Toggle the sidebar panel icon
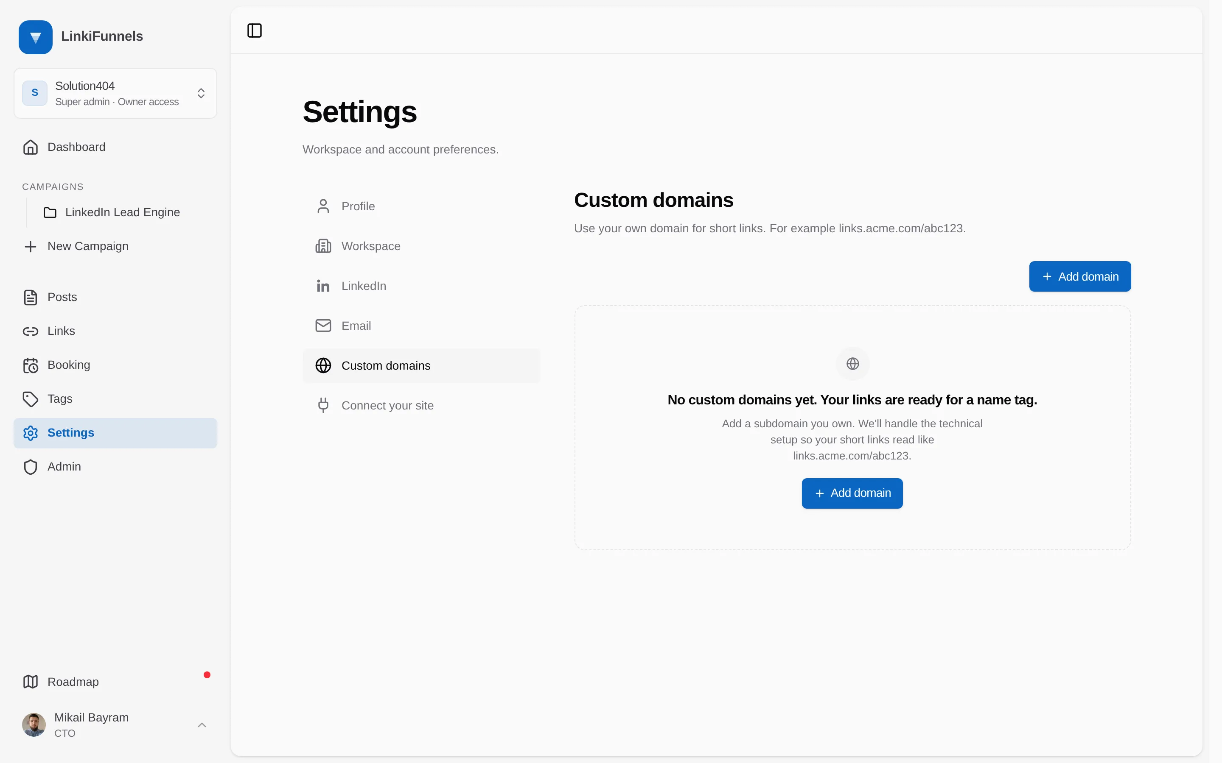Screen dimensions: 1222x763 pos(255,31)
